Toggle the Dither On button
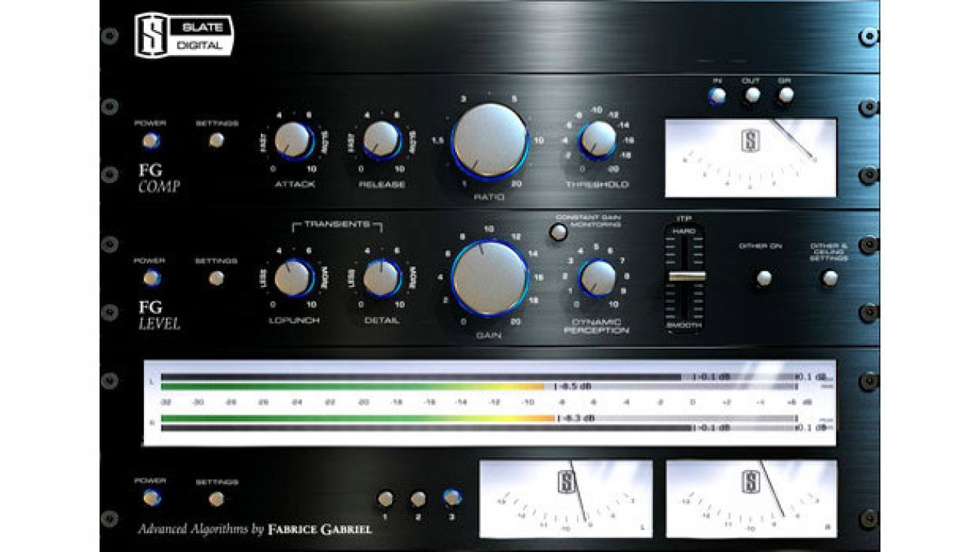This screenshot has width=980, height=552. (764, 278)
